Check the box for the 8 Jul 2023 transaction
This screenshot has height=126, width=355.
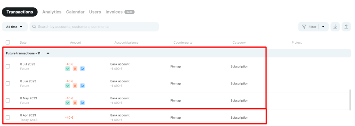[8, 66]
